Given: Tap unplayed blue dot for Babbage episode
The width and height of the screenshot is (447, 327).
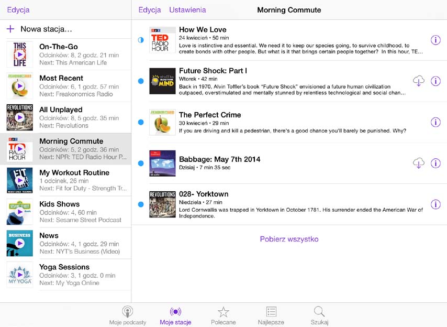Looking at the screenshot, I should pyautogui.click(x=141, y=163).
